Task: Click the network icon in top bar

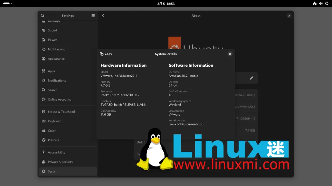Action: click(x=315, y=4)
